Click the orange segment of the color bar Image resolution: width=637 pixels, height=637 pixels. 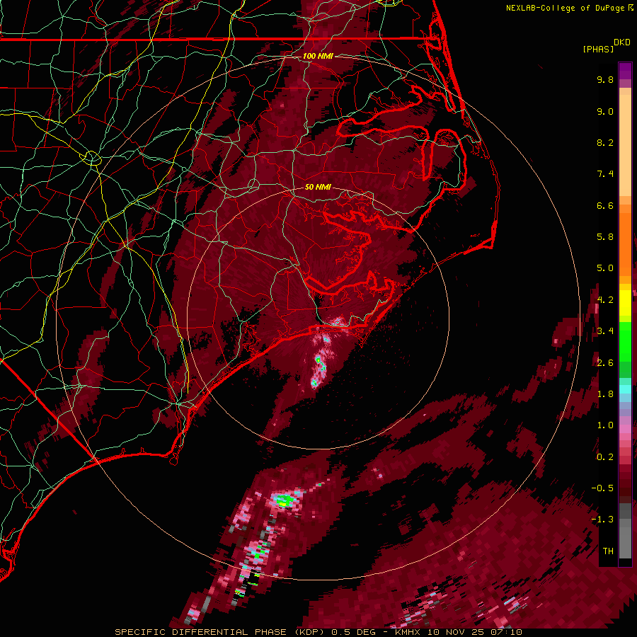625,243
